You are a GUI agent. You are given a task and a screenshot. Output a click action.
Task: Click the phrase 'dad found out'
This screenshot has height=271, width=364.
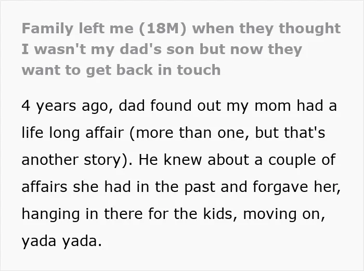pyautogui.click(x=170, y=106)
